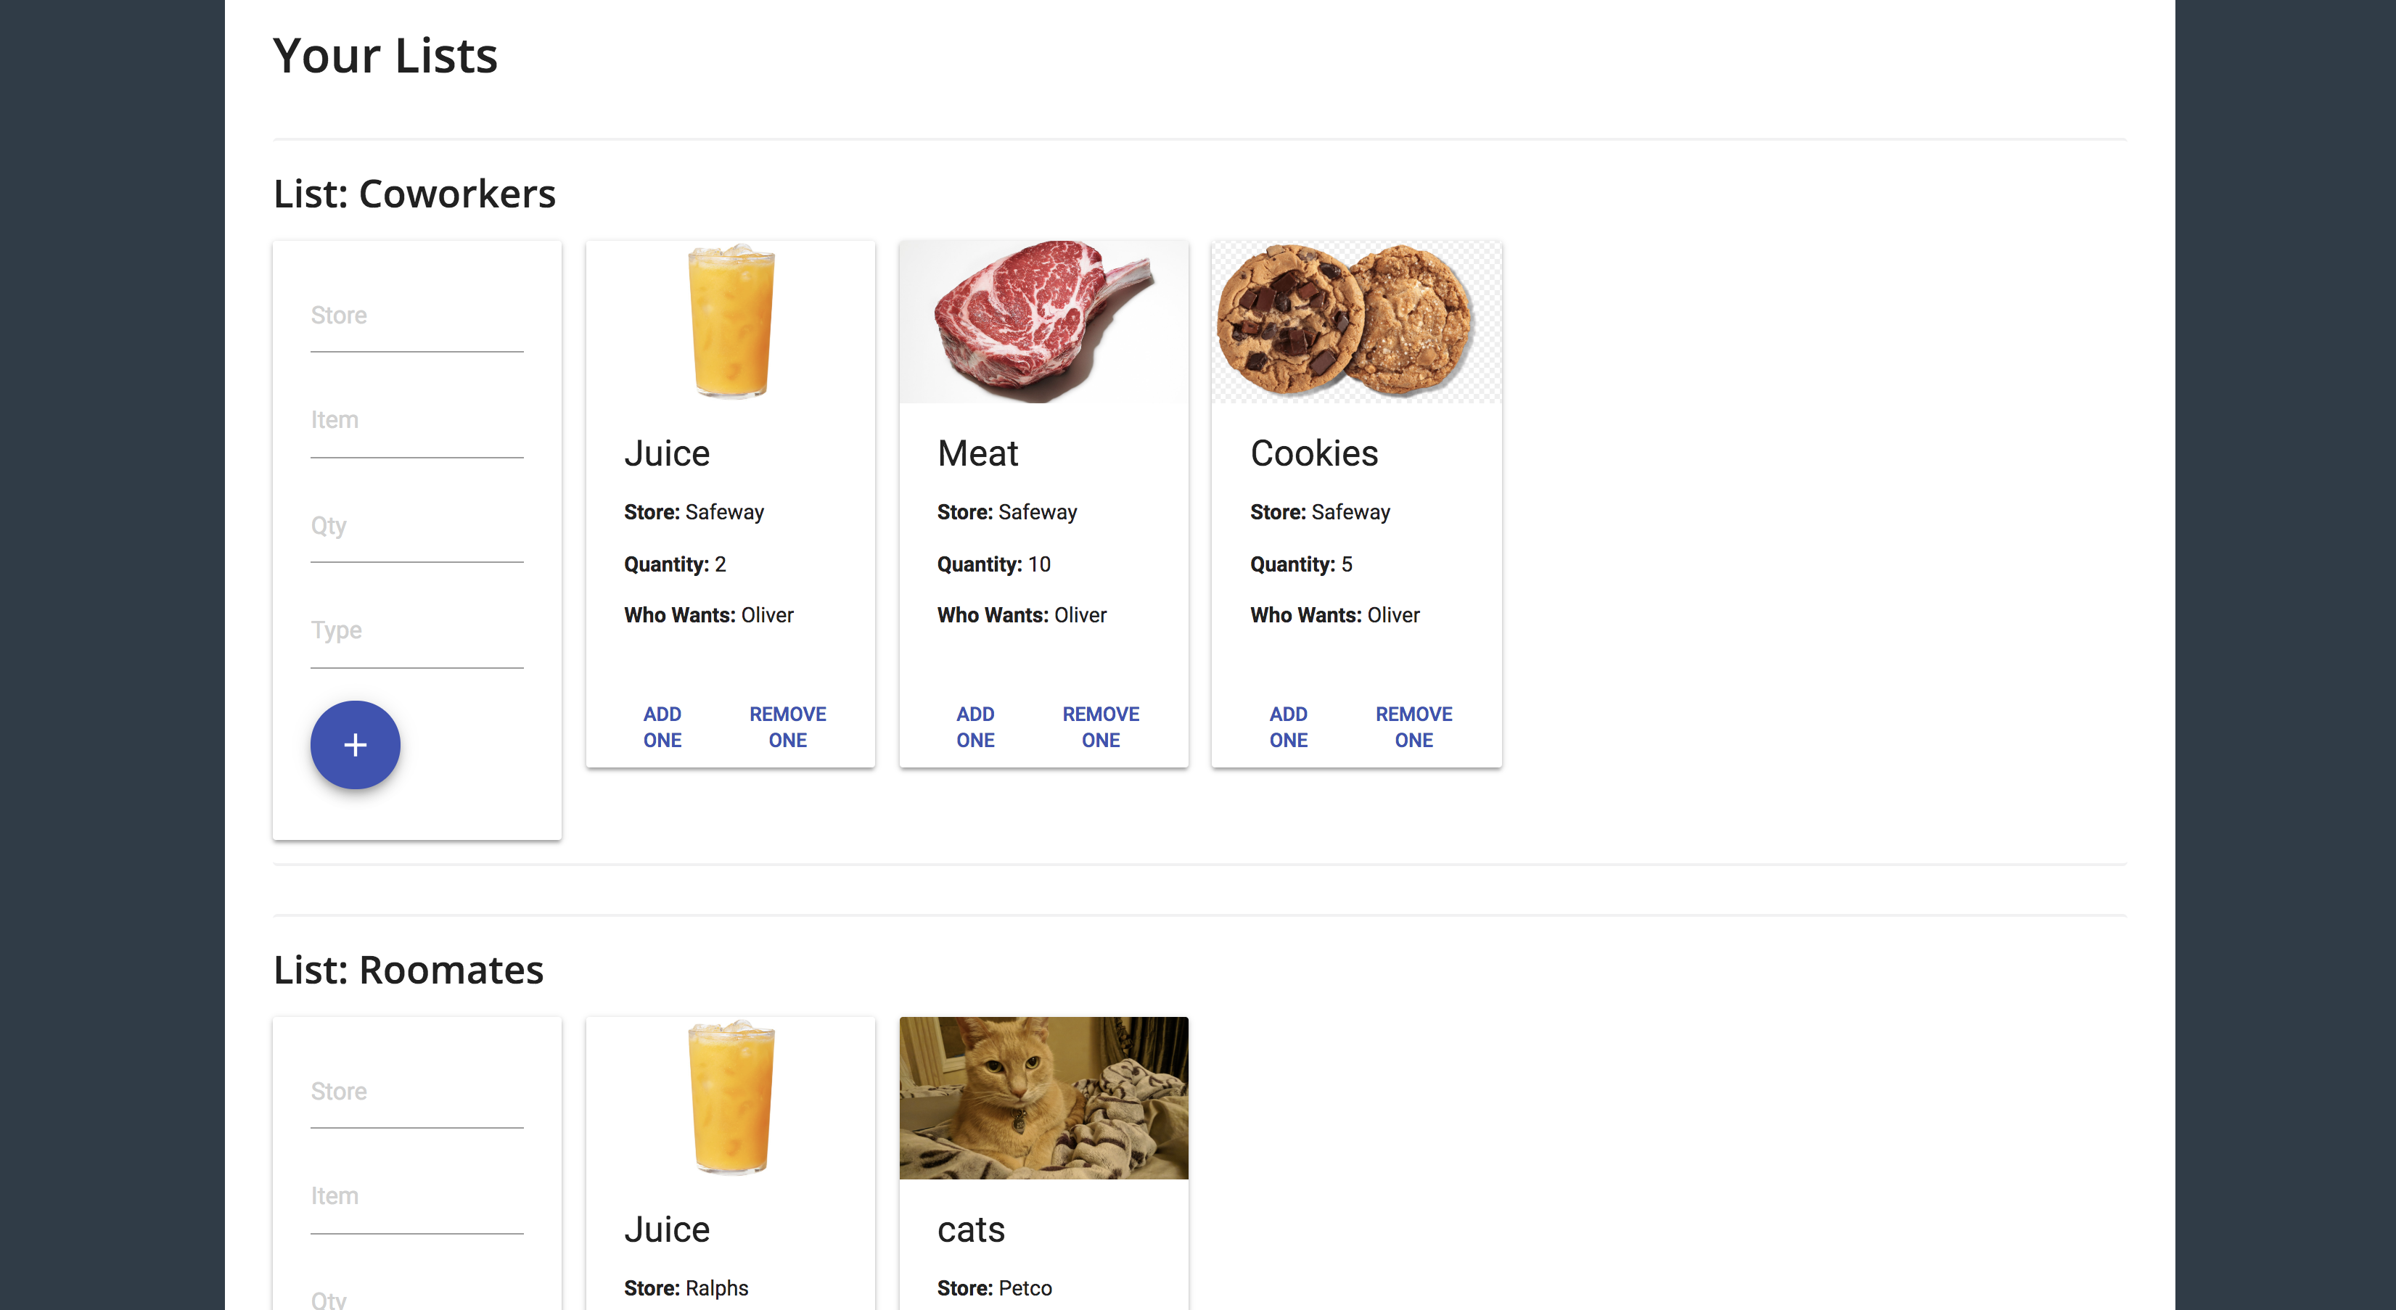Viewport: 2396px width, 1310px height.
Task: Focus the Item field in Roomates form
Action: click(x=417, y=1198)
